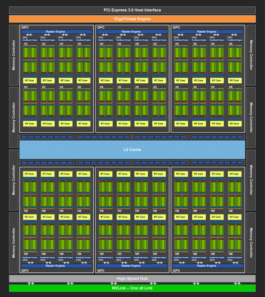Image resolution: width=265 pixels, height=297 pixels.
Task: Click the Raster Engine bar in the top-left GPC
Action: coord(57,32)
